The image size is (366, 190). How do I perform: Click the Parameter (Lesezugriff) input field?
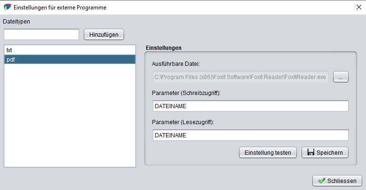pyautogui.click(x=250, y=135)
